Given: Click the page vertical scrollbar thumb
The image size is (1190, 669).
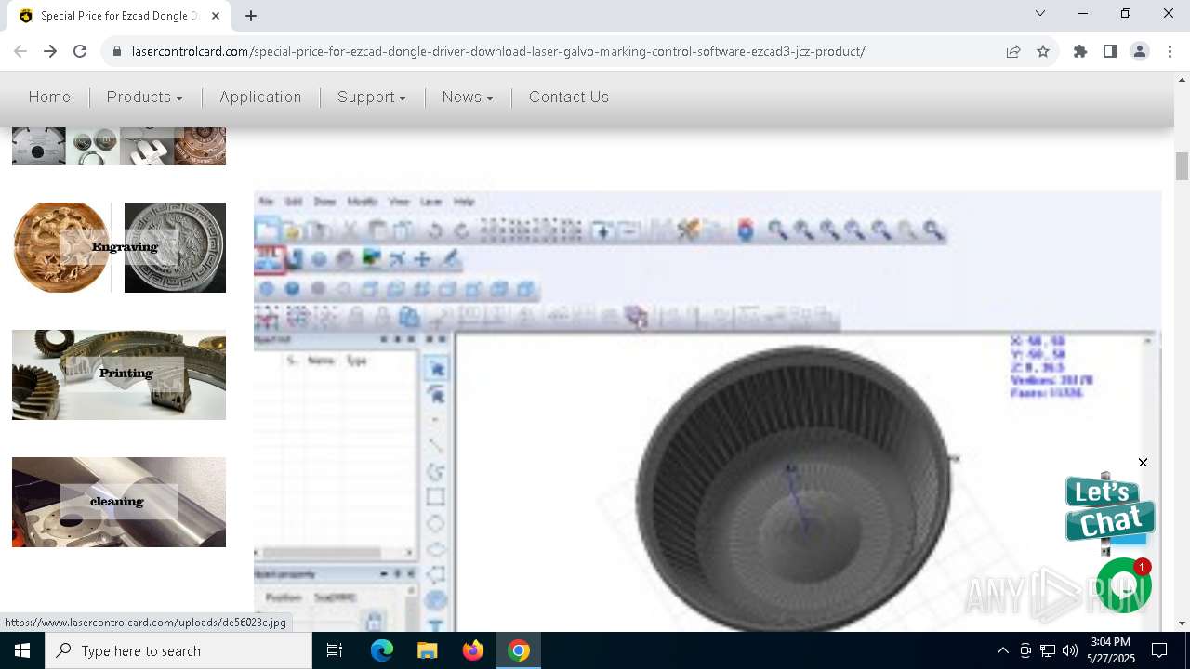Looking at the screenshot, I should pyautogui.click(x=1182, y=166).
